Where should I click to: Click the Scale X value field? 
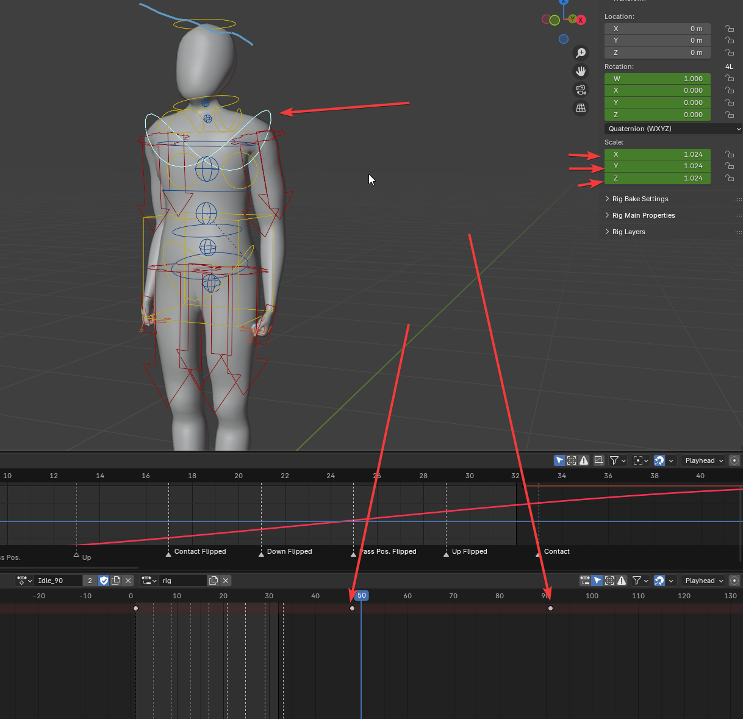(657, 154)
